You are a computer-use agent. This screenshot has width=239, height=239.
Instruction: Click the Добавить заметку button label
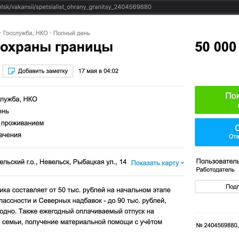(x=43, y=71)
